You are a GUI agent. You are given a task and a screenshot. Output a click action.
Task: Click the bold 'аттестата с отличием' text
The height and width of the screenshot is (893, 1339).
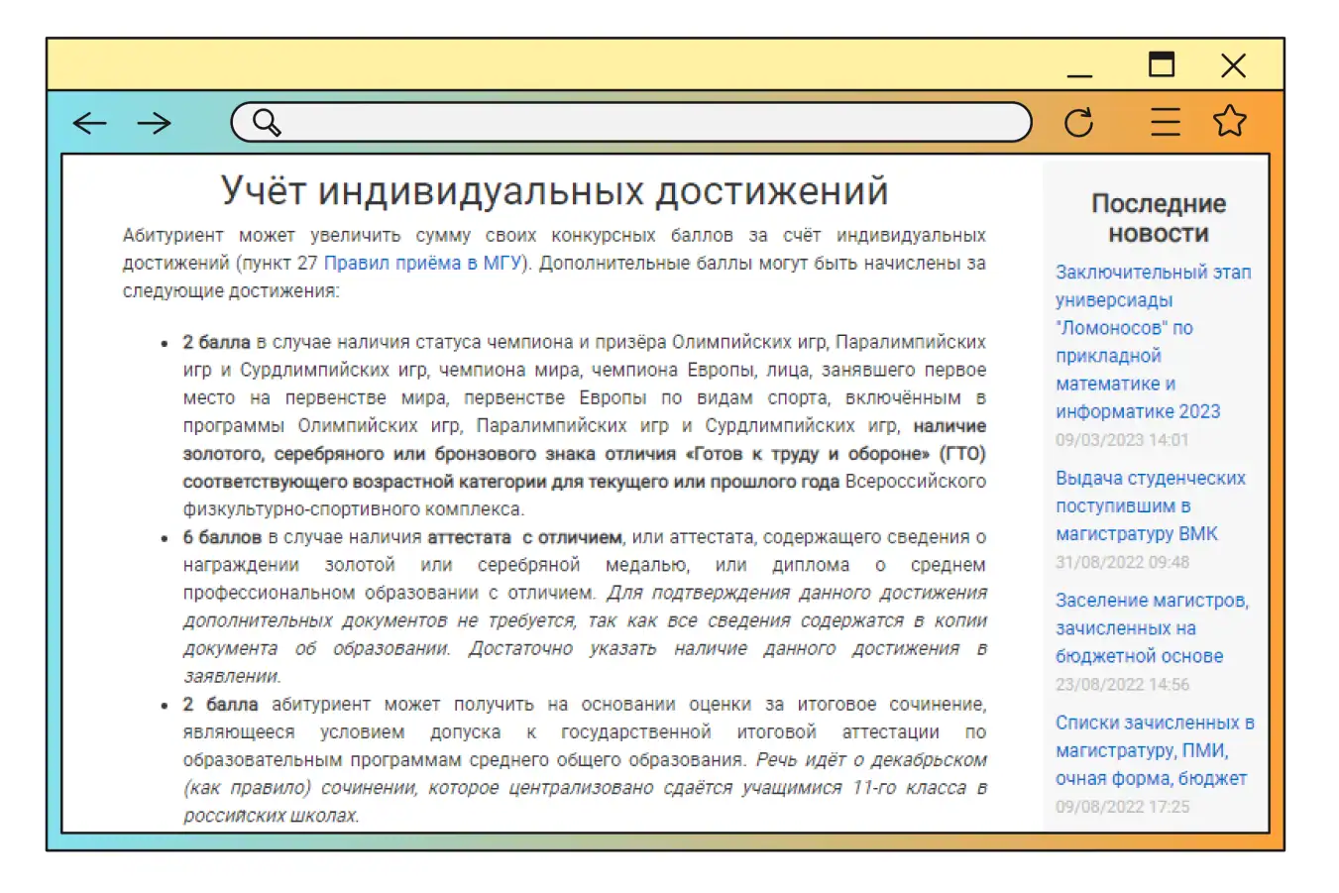(x=524, y=537)
